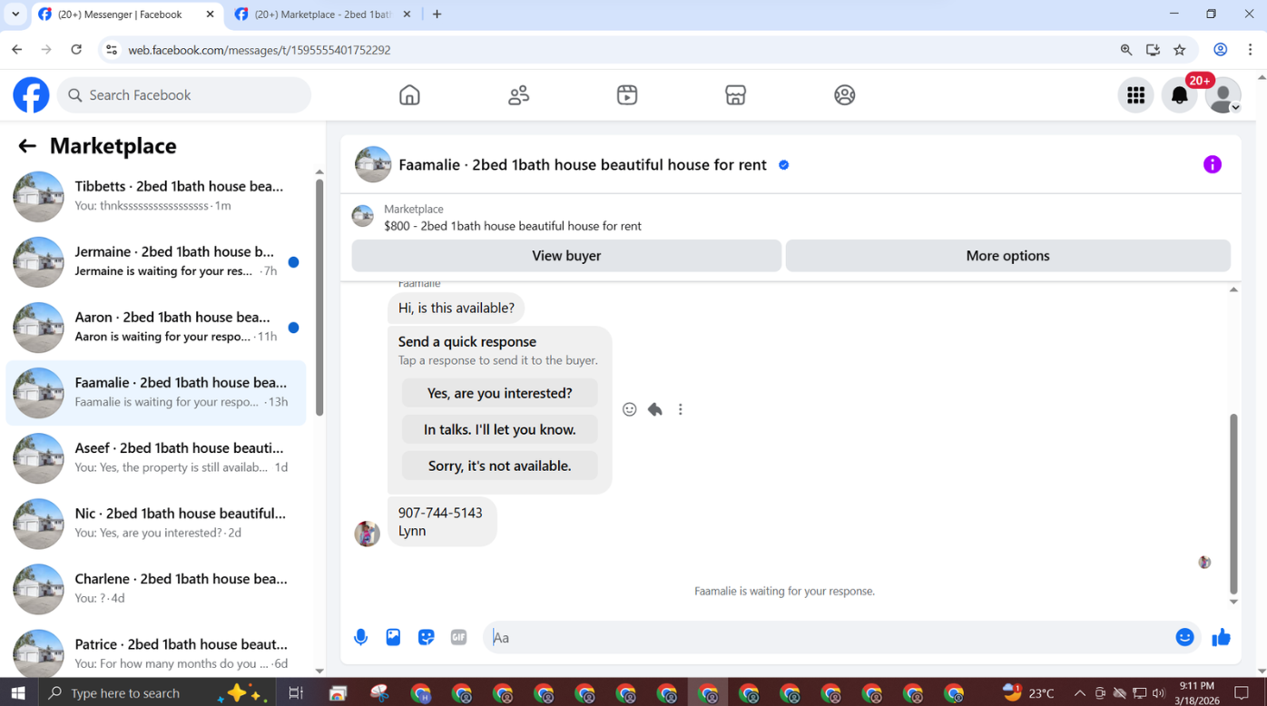Open the taskbar clock and date
Image resolution: width=1267 pixels, height=706 pixels.
click(1197, 692)
